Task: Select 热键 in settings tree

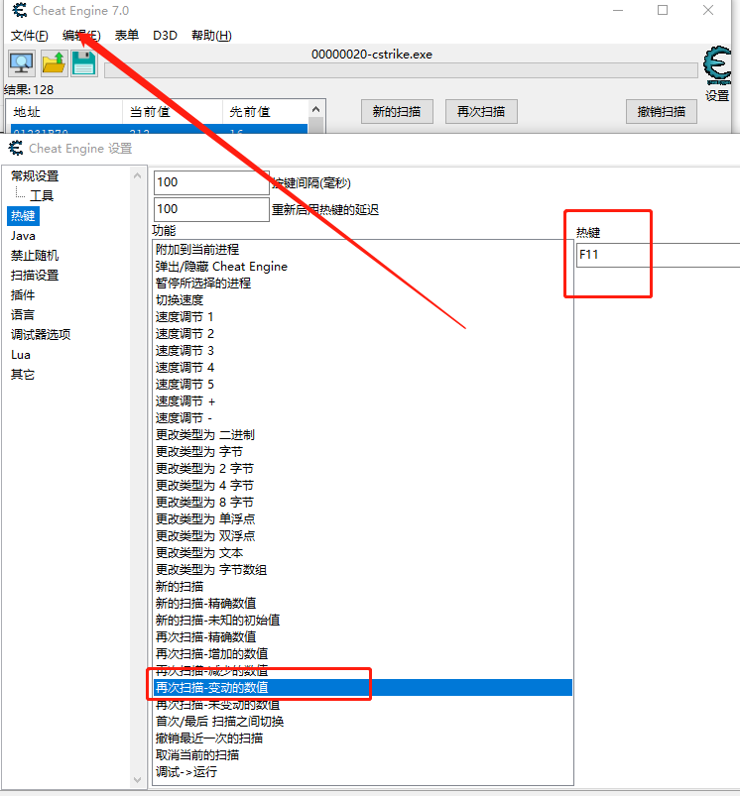Action: tap(23, 216)
